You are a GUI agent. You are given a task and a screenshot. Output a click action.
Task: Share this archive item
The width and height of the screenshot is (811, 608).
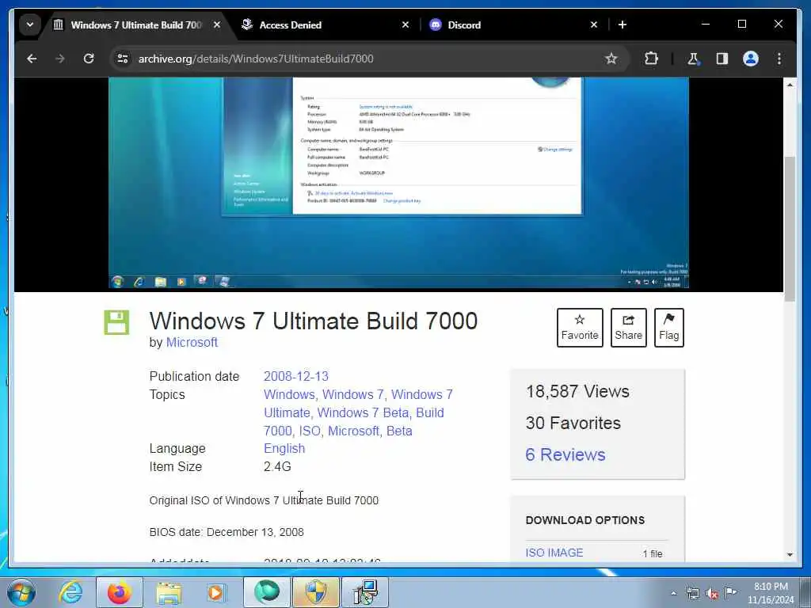tap(628, 328)
